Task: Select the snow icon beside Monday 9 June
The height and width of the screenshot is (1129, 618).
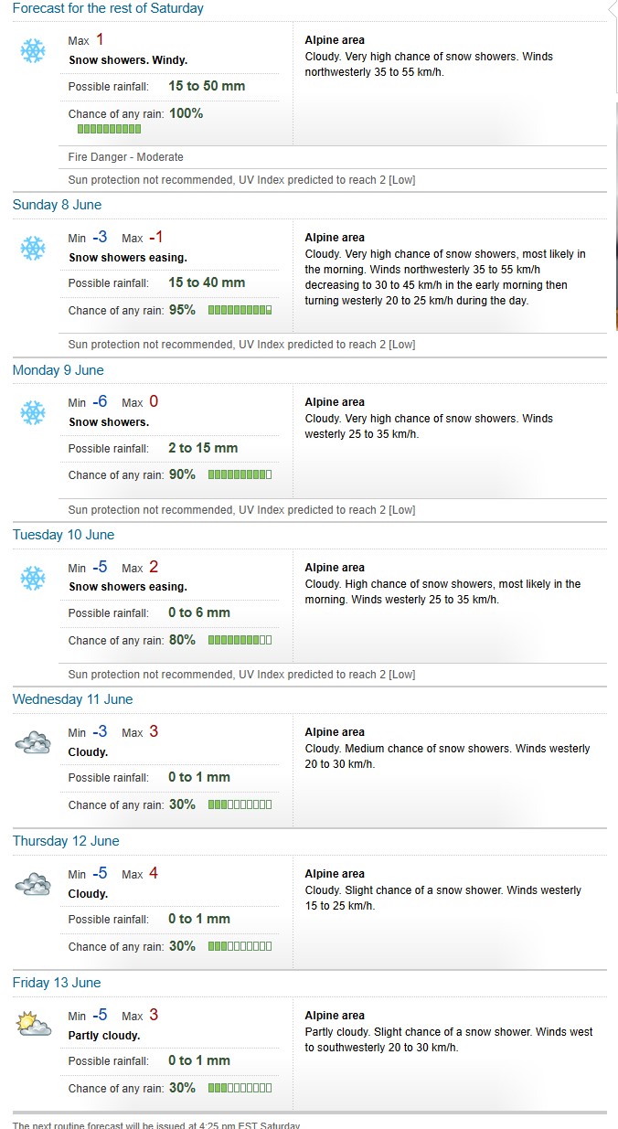Action: tap(33, 412)
